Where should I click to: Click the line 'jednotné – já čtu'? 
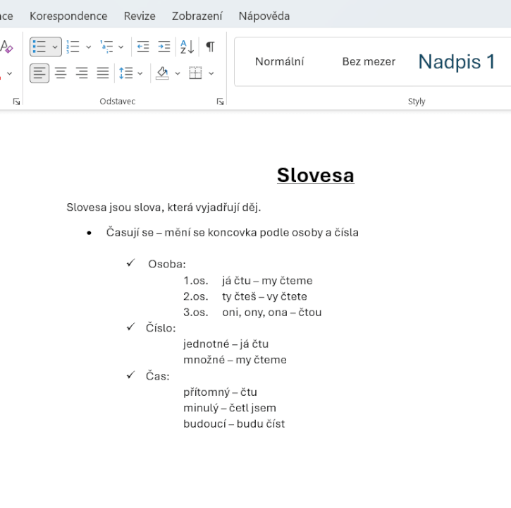click(226, 344)
